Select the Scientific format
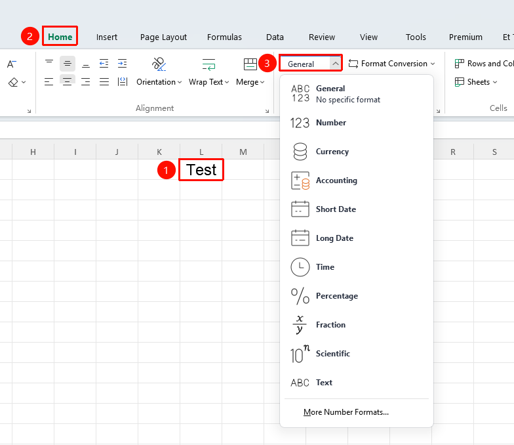Image resolution: width=514 pixels, height=445 pixels. pos(357,354)
